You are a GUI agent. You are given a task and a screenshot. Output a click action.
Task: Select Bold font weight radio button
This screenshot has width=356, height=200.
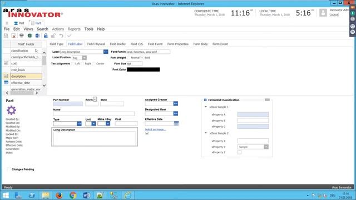[142, 58]
